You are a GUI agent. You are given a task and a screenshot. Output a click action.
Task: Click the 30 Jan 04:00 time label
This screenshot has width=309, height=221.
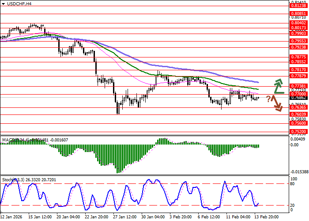[152, 217]
